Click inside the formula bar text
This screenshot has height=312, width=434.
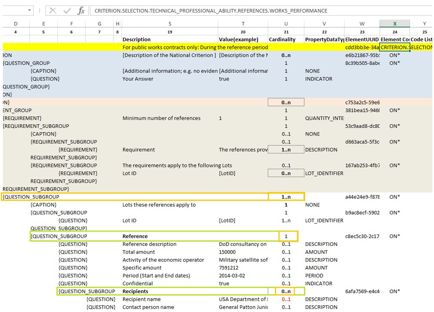[210, 11]
